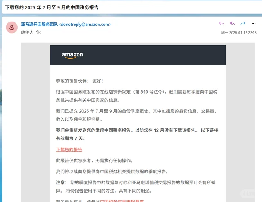Click the paragraph mentioning 第 810 号法令
The image size is (262, 202).
click(137, 96)
